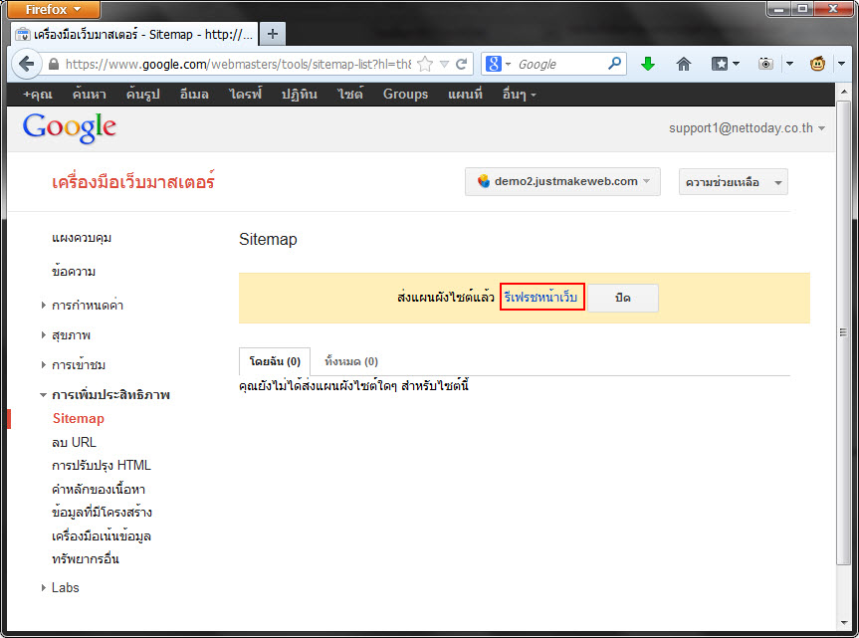This screenshot has width=859, height=638.
Task: Open ข้อความ in the sidebar
Action: tap(74, 271)
